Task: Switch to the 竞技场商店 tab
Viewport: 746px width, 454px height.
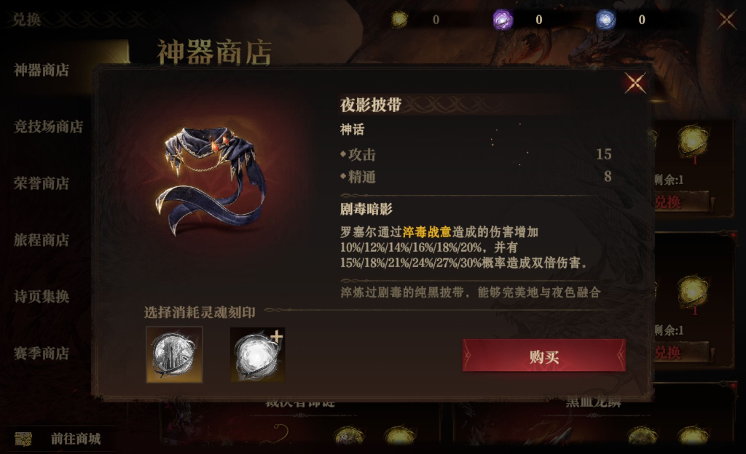Action: point(48,127)
